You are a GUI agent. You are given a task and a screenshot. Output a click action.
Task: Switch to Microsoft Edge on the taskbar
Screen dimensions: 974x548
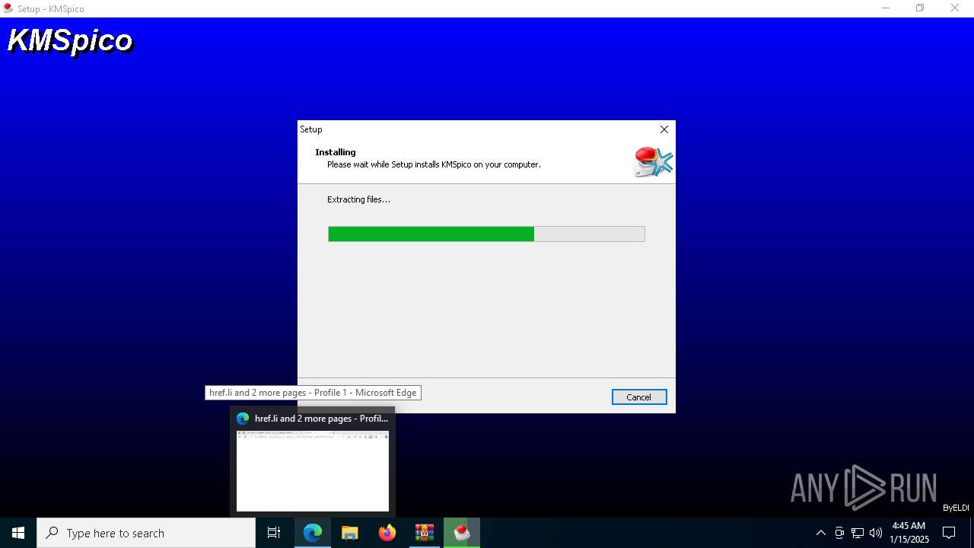tap(313, 533)
